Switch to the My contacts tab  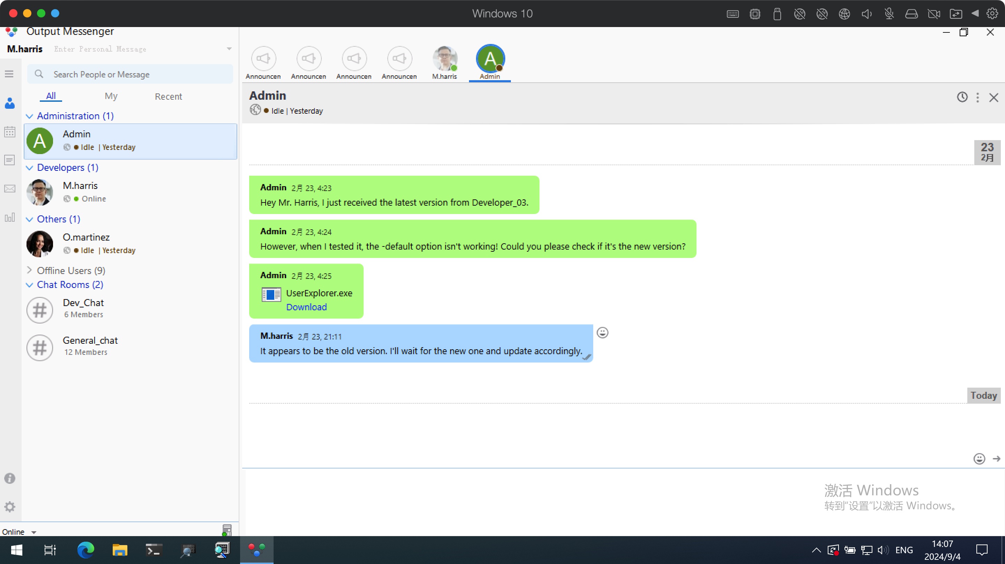click(111, 96)
